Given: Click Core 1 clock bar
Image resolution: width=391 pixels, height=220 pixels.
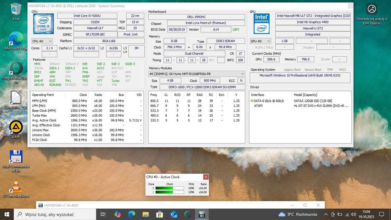Looking at the screenshot, I should (170, 192).
